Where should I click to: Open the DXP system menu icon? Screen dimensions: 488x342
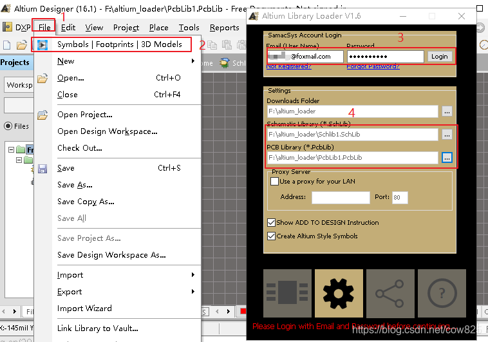(7, 28)
